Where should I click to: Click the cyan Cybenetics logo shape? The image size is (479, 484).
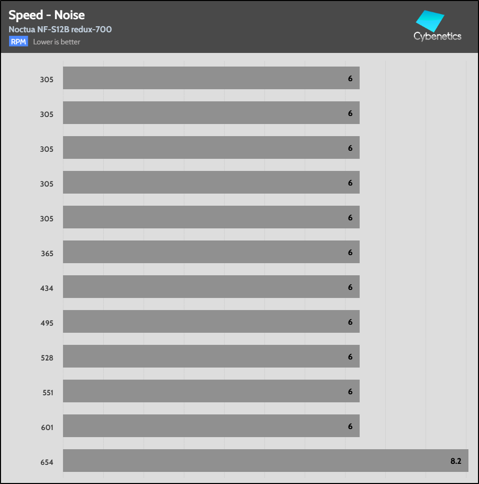[430, 22]
